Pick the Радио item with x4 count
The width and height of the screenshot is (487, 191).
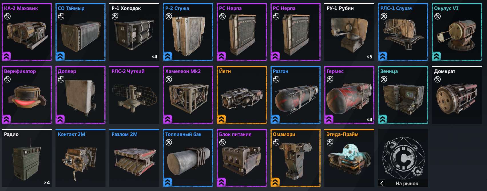coord(27,158)
